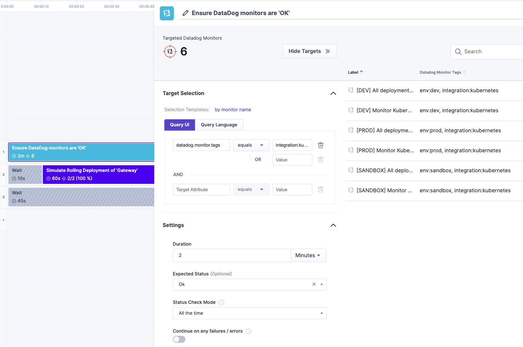The height and width of the screenshot is (347, 523).
Task: Click Datadog icon of [DEV] Monitor Kuber row
Action: pos(351,110)
